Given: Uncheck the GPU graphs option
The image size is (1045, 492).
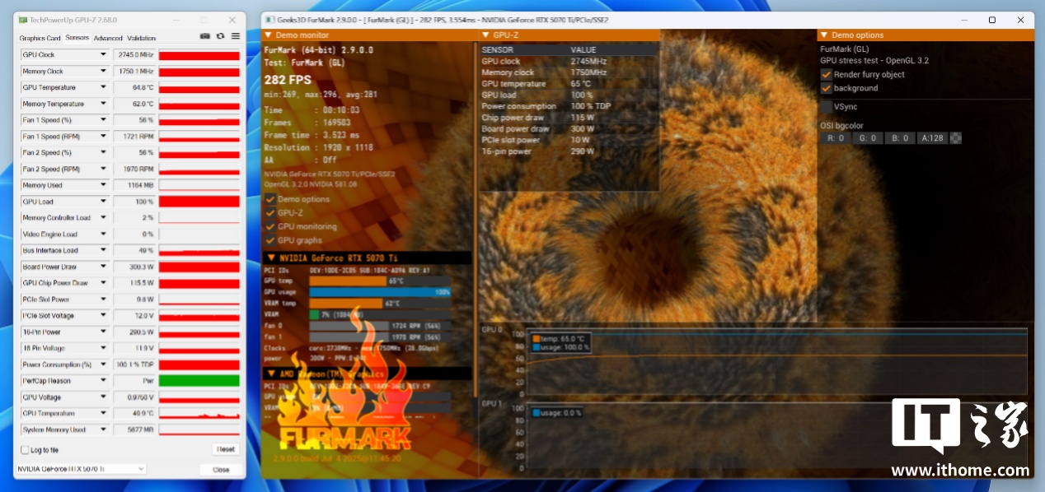Looking at the screenshot, I should tap(269, 240).
